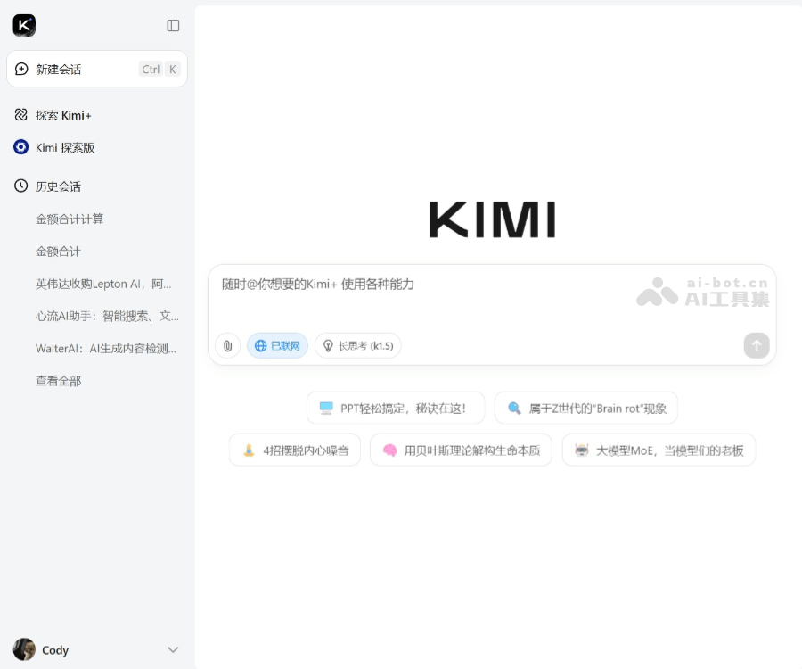Image resolution: width=802 pixels, height=669 pixels.
Task: Click the send arrow button
Action: tap(756, 345)
